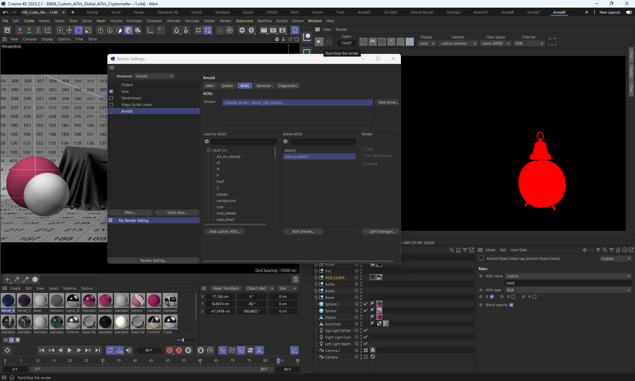The width and height of the screenshot is (635, 381).
Task: Clear the Inactive AOVs filter icon
Action: 207,141
